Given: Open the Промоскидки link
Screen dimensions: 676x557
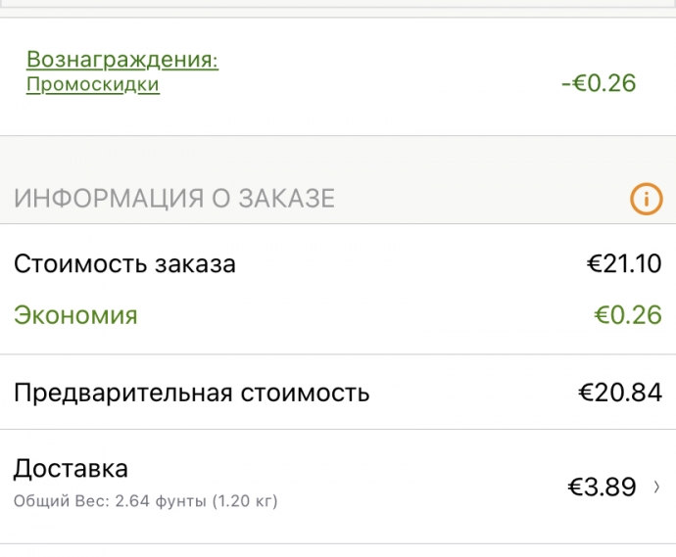Looking at the screenshot, I should tap(93, 84).
